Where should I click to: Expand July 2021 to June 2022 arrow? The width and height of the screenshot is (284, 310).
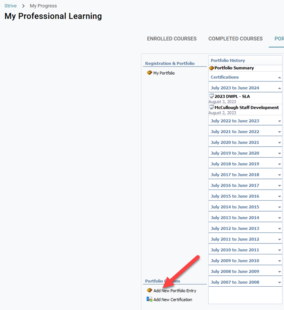tap(279, 132)
